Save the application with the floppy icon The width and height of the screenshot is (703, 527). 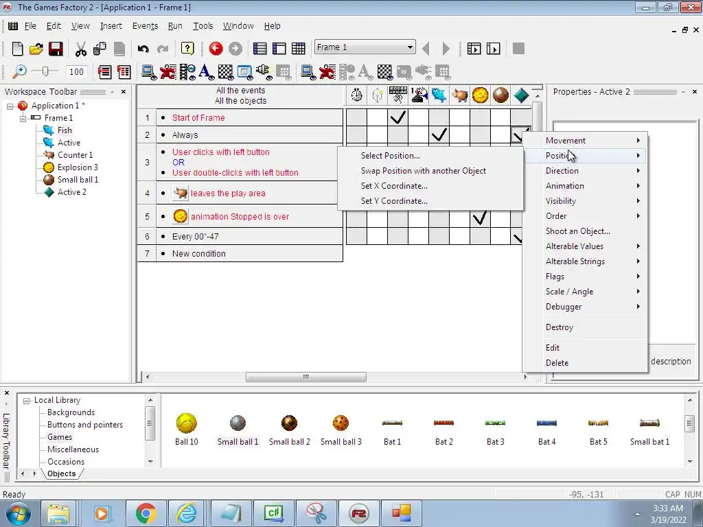(x=56, y=49)
